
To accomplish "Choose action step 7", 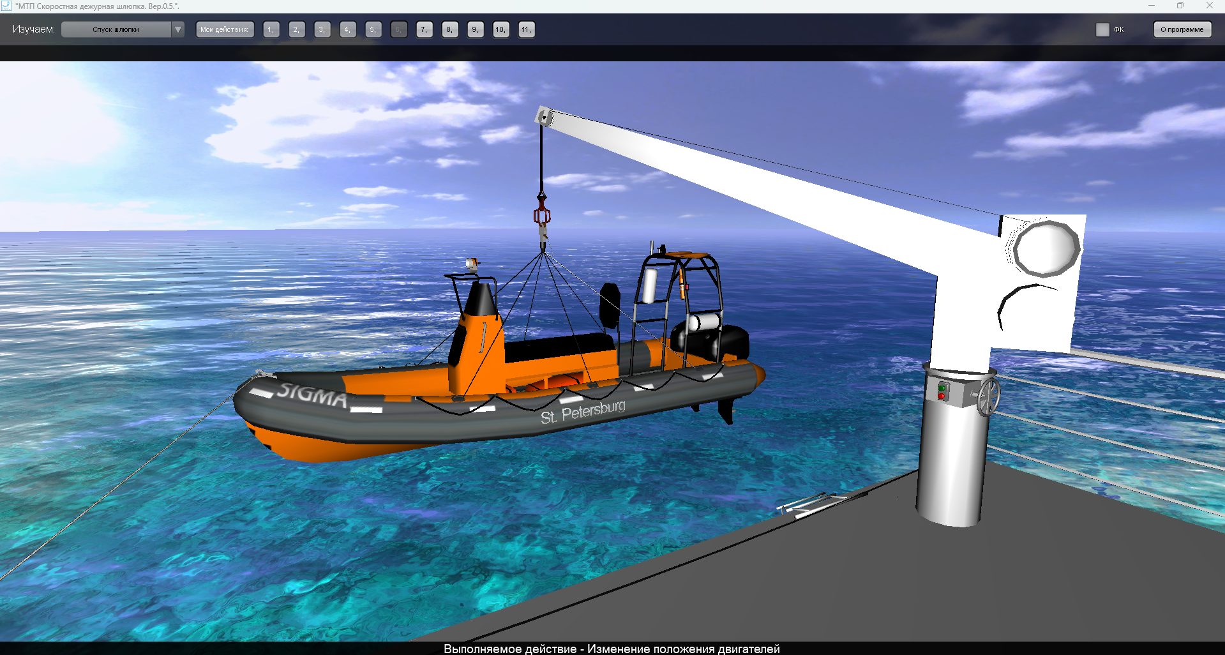I will point(424,29).
